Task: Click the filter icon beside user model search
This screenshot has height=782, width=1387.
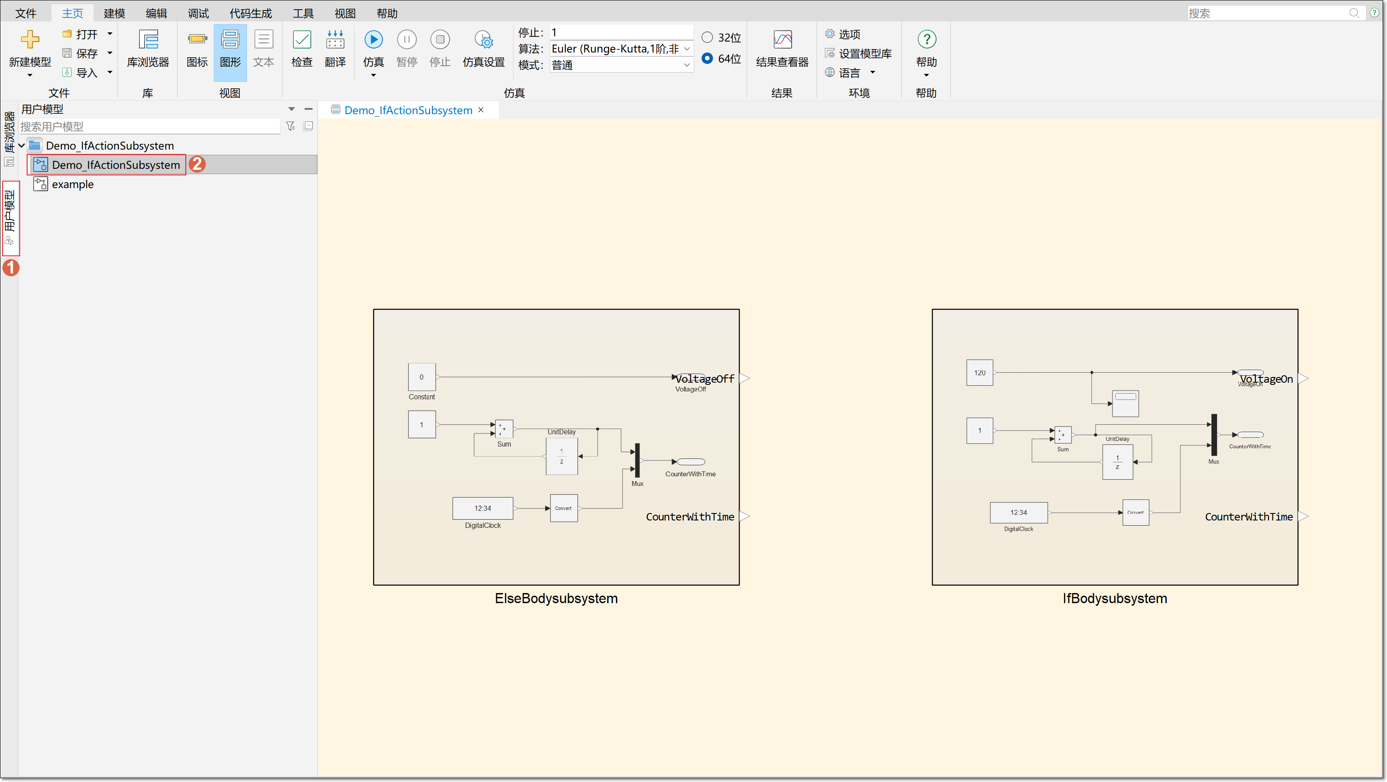Action: click(x=290, y=126)
